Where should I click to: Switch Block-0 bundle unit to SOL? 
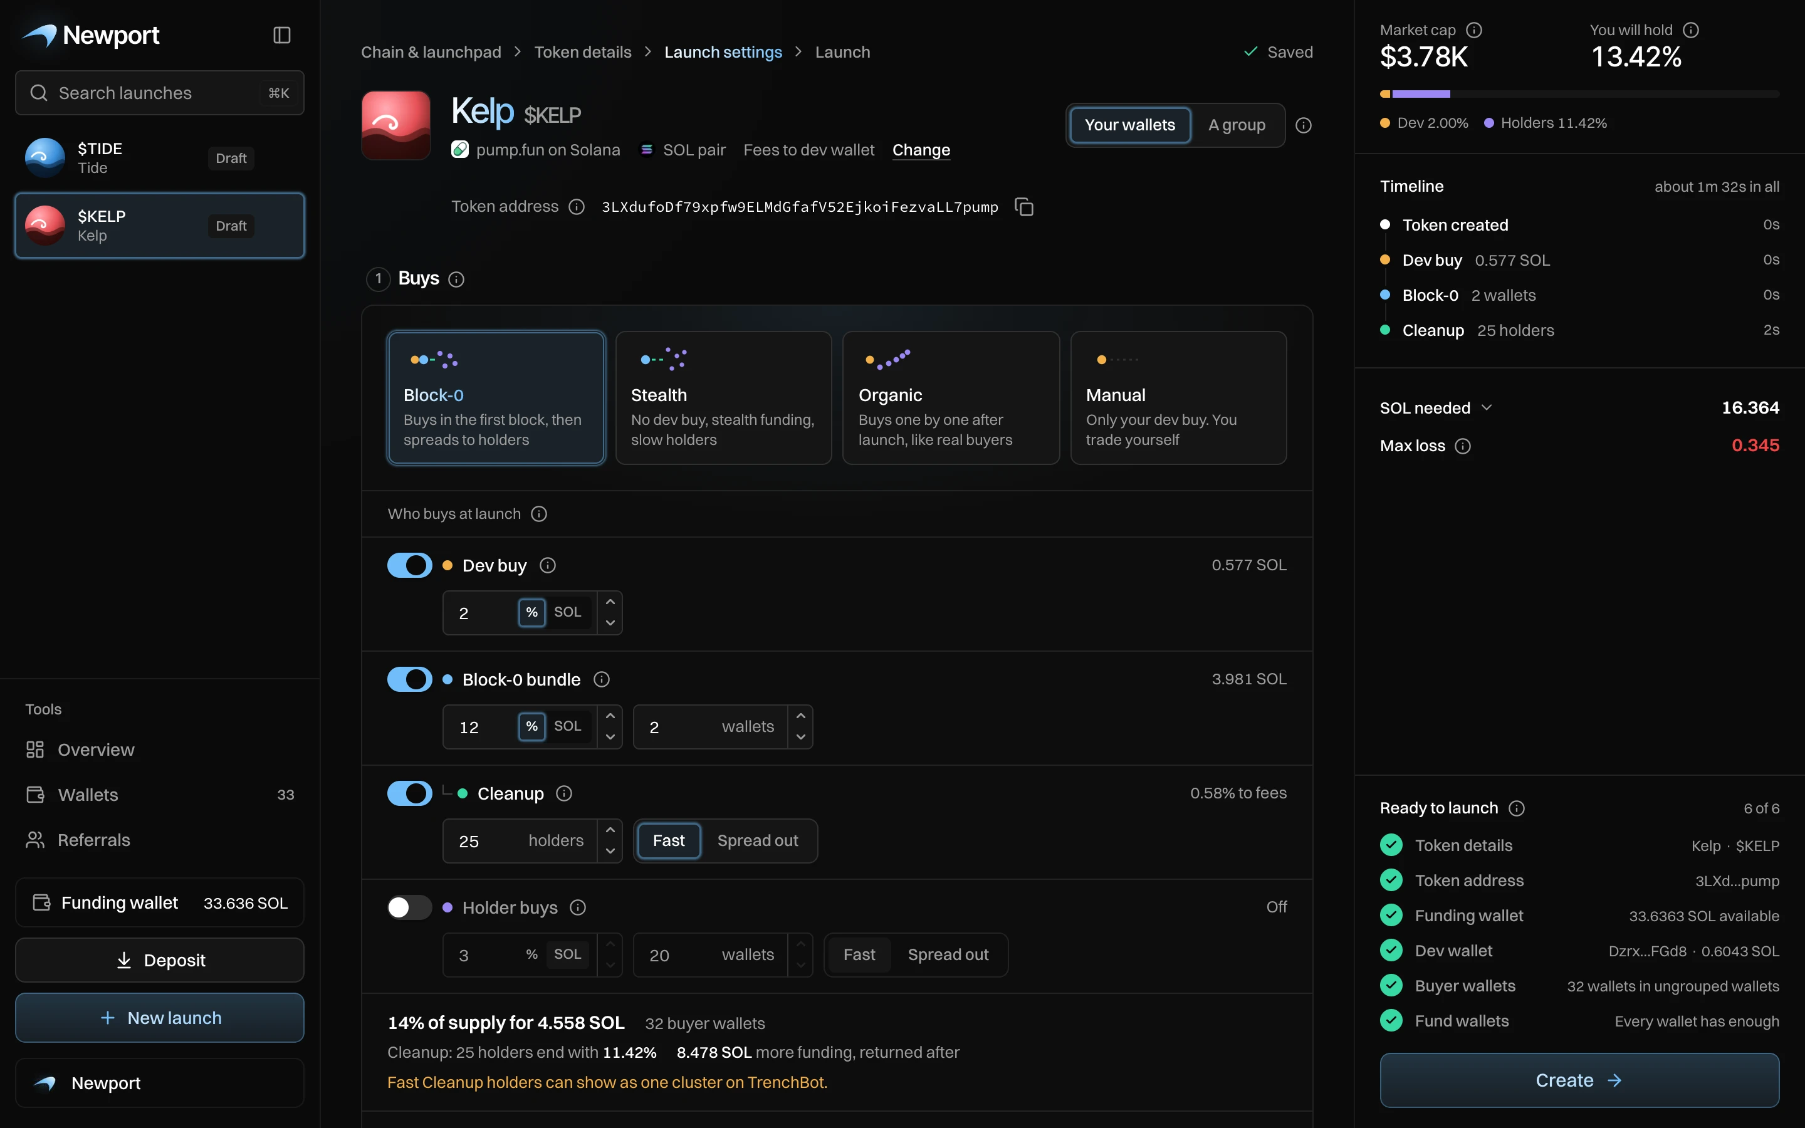tap(568, 727)
